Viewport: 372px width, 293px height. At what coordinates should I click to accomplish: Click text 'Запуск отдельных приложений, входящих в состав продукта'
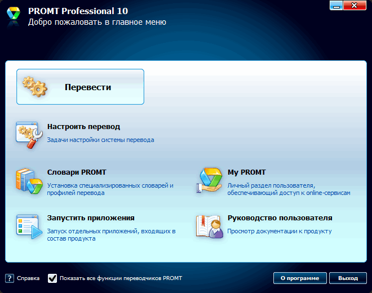111,234
